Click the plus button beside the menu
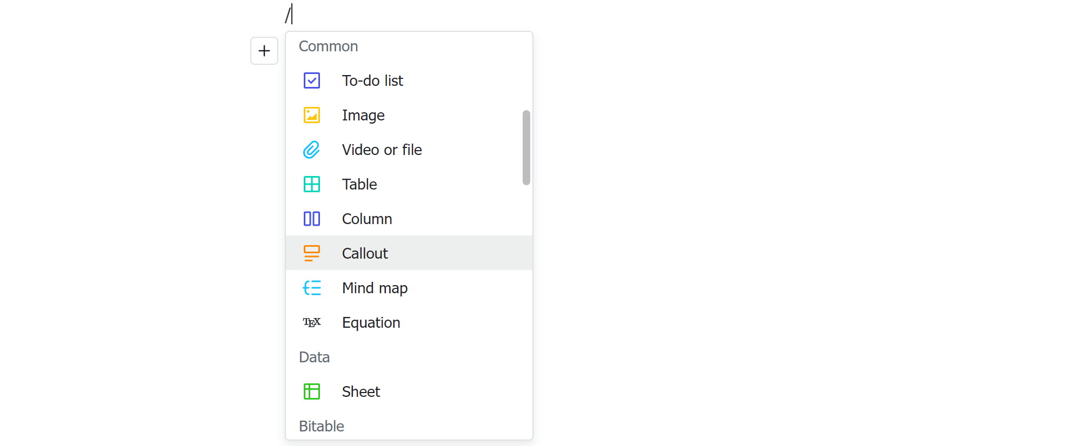Screen dimensions: 1081x446 click(264, 51)
